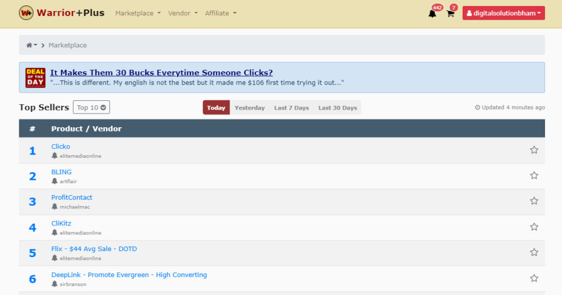Star the DeepLink product

point(534,278)
